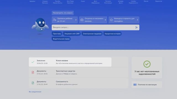
Task: Click the 10.06.23, 13:20 timestamp
Action: pos(42,63)
